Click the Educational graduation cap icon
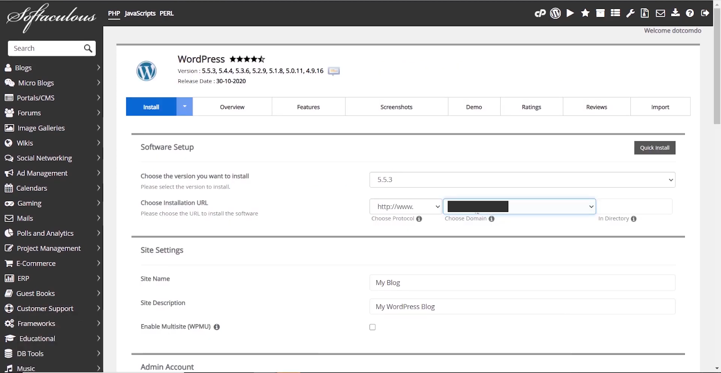Screen dimensions: 721x373 click(x=10, y=339)
